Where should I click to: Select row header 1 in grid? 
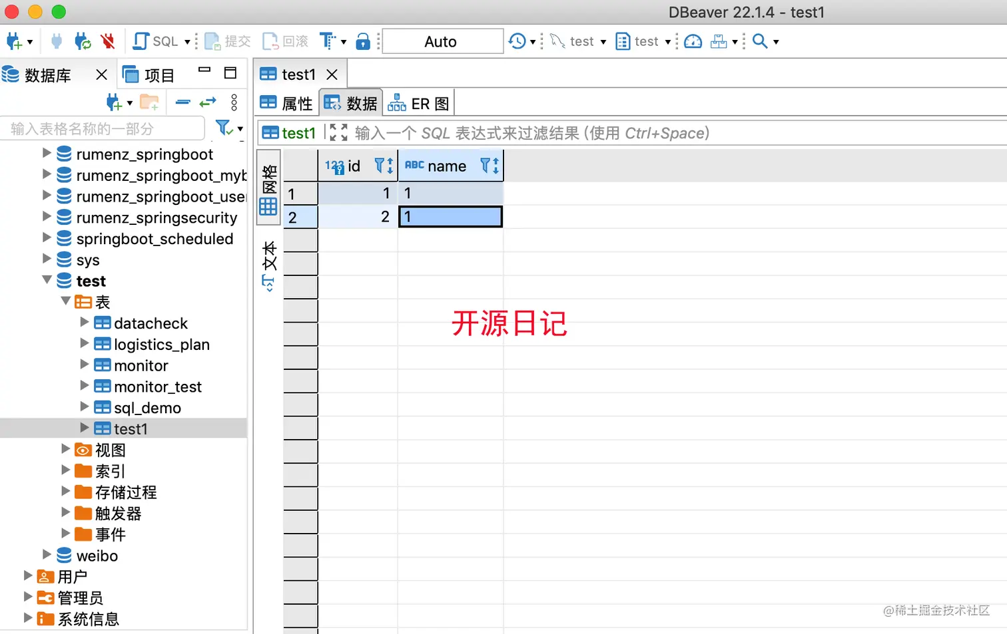click(300, 194)
